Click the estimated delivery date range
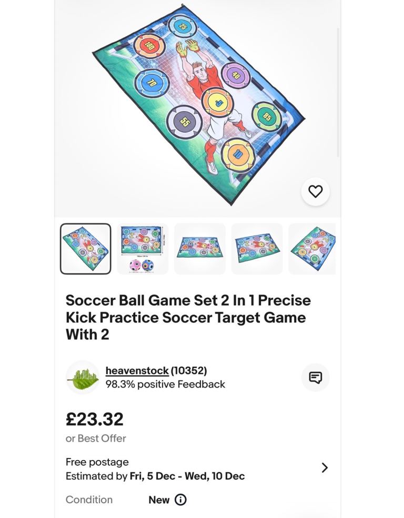 tap(187, 476)
